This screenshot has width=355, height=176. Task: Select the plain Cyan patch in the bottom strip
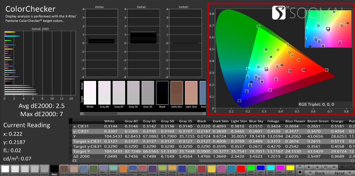click(231, 170)
